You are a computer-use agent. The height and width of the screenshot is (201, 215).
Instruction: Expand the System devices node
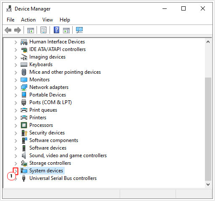pyautogui.click(x=16, y=171)
